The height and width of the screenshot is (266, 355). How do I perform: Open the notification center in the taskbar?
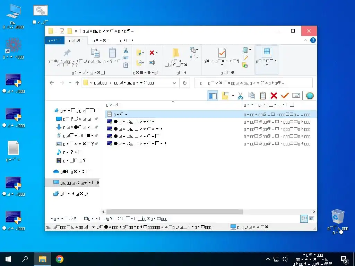point(344,259)
